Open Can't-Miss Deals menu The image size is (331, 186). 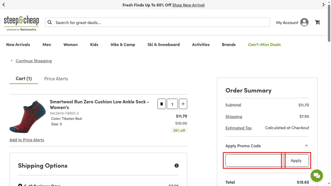click(264, 44)
